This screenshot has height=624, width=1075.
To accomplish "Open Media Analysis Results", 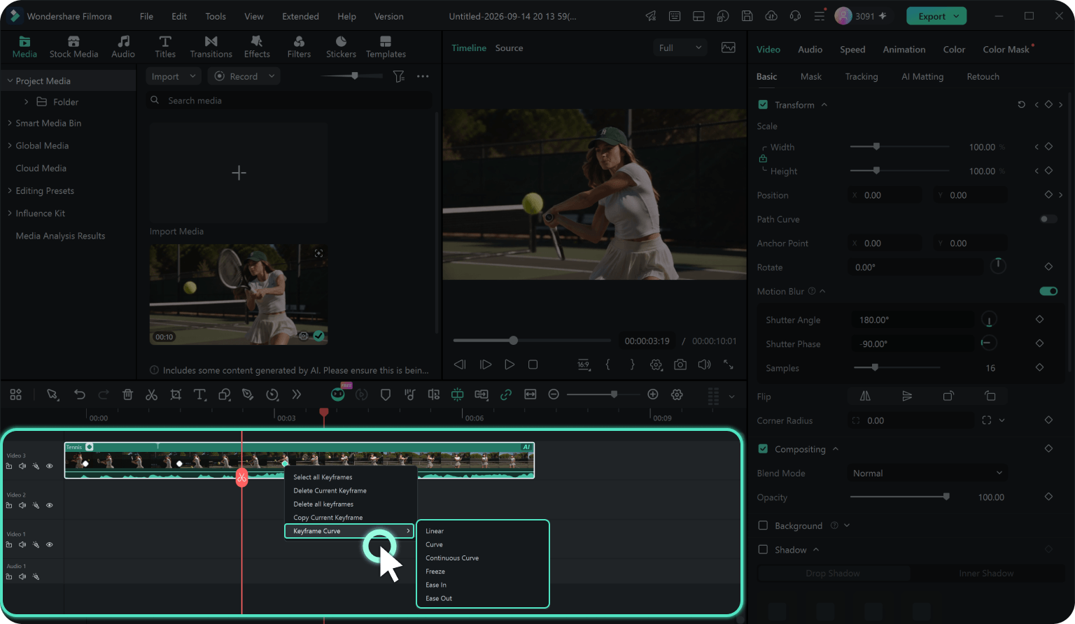I will (x=60, y=236).
